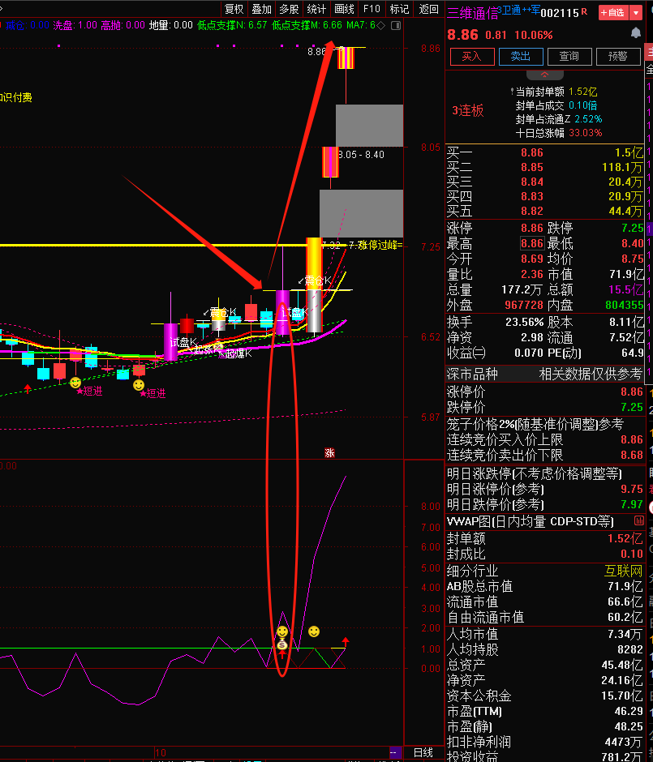Open the dropdown arrow beside 自选
This screenshot has width=653, height=762.
(x=635, y=13)
